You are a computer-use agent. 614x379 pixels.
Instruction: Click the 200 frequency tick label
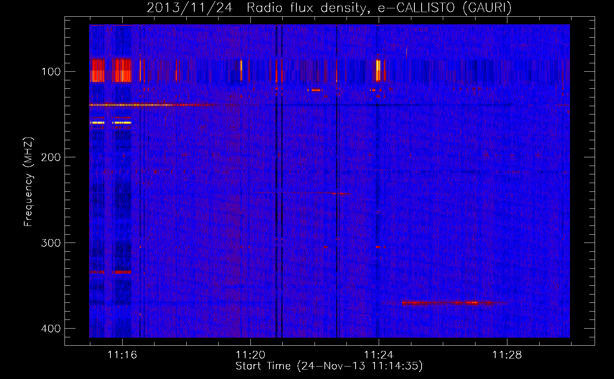pos(51,157)
